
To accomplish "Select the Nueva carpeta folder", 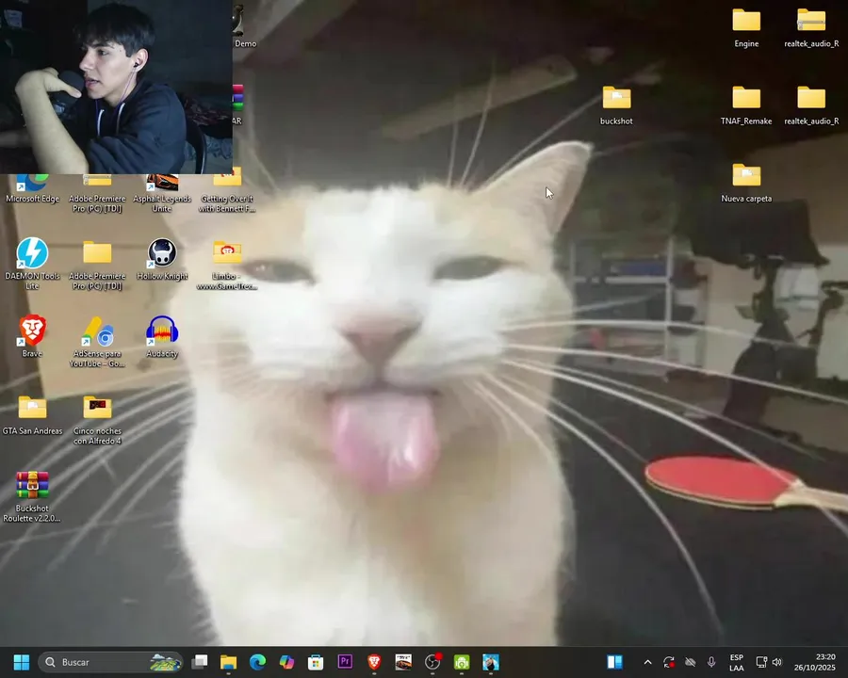I will click(746, 183).
